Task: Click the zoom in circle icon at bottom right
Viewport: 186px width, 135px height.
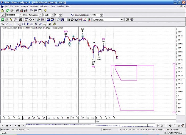Action: (x=162, y=125)
